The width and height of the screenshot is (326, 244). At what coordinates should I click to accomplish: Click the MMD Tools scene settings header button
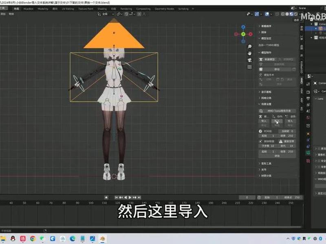(x=278, y=111)
